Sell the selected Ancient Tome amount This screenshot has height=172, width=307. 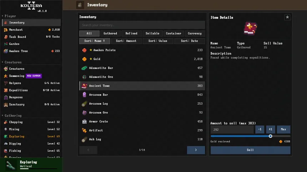[x=250, y=150]
